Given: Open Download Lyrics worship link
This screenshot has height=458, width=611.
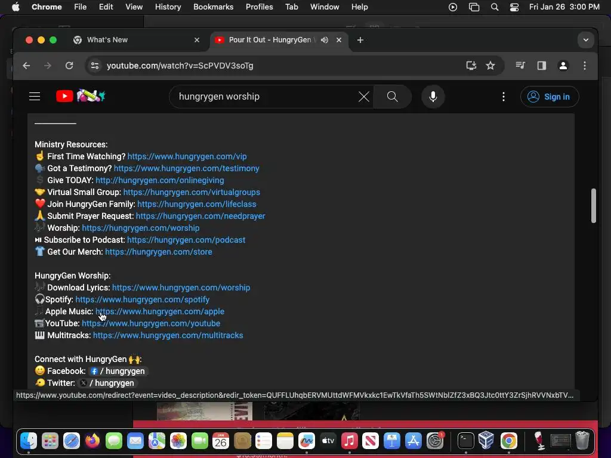Looking at the screenshot, I should (181, 287).
